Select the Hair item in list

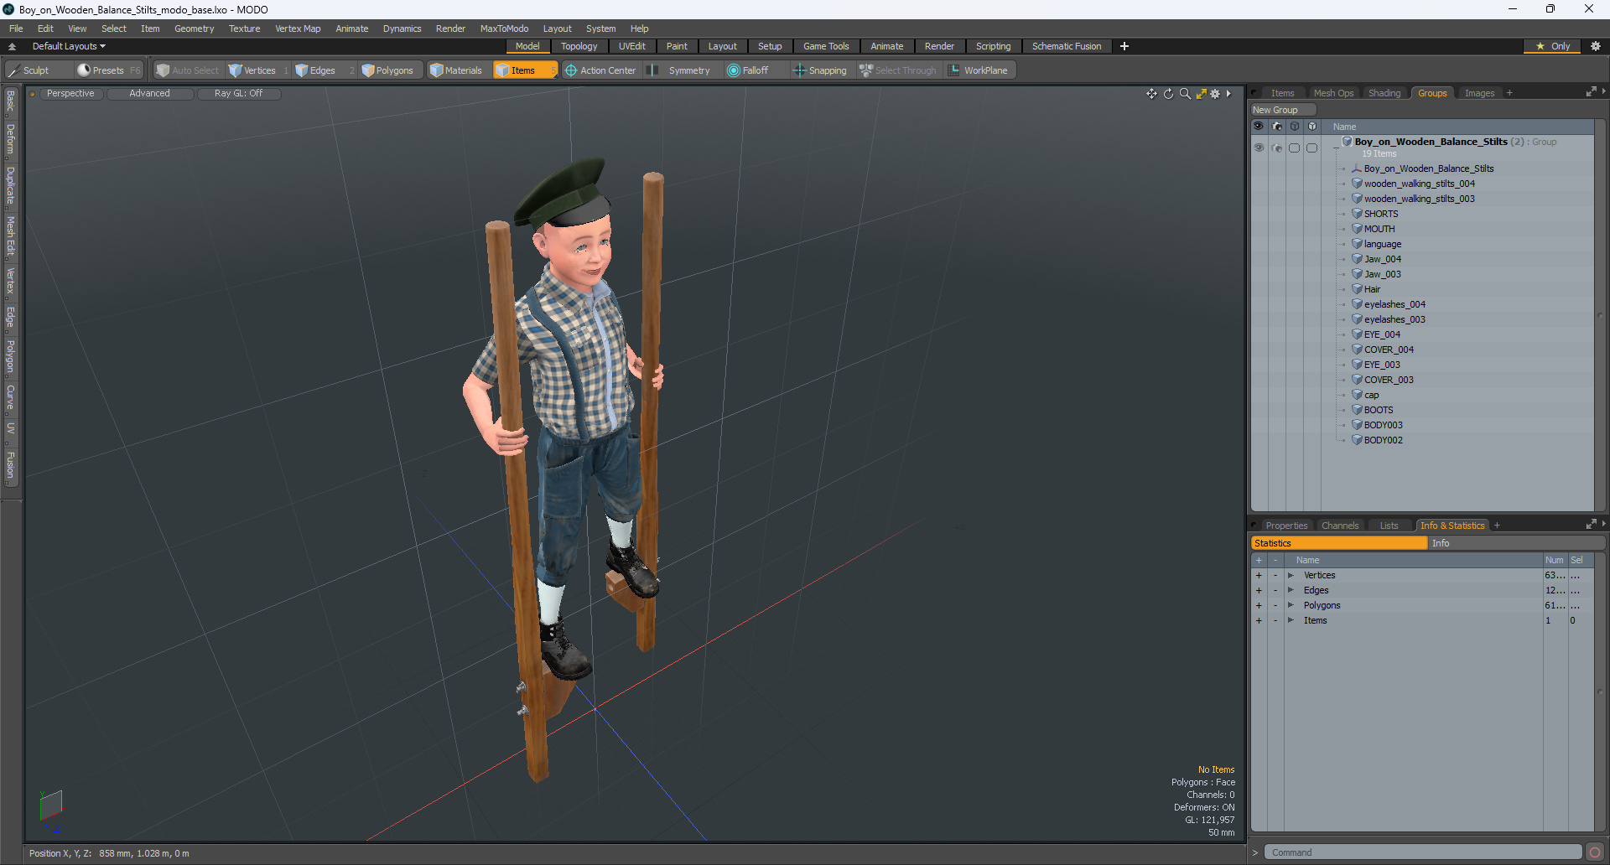pos(1372,289)
